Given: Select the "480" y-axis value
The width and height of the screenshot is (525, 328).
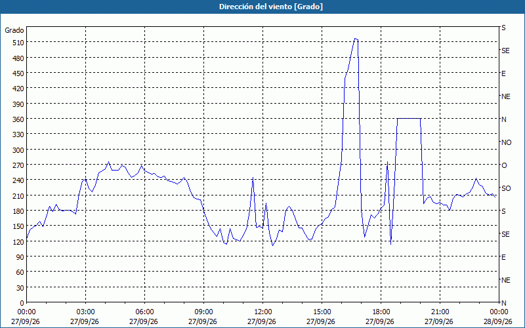Looking at the screenshot, I should pyautogui.click(x=18, y=58).
